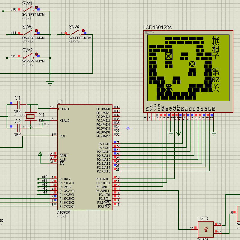Image resolution: width=240 pixels, height=240 pixels.
Task: Click pin number 39 on U1
Action: [118, 107]
